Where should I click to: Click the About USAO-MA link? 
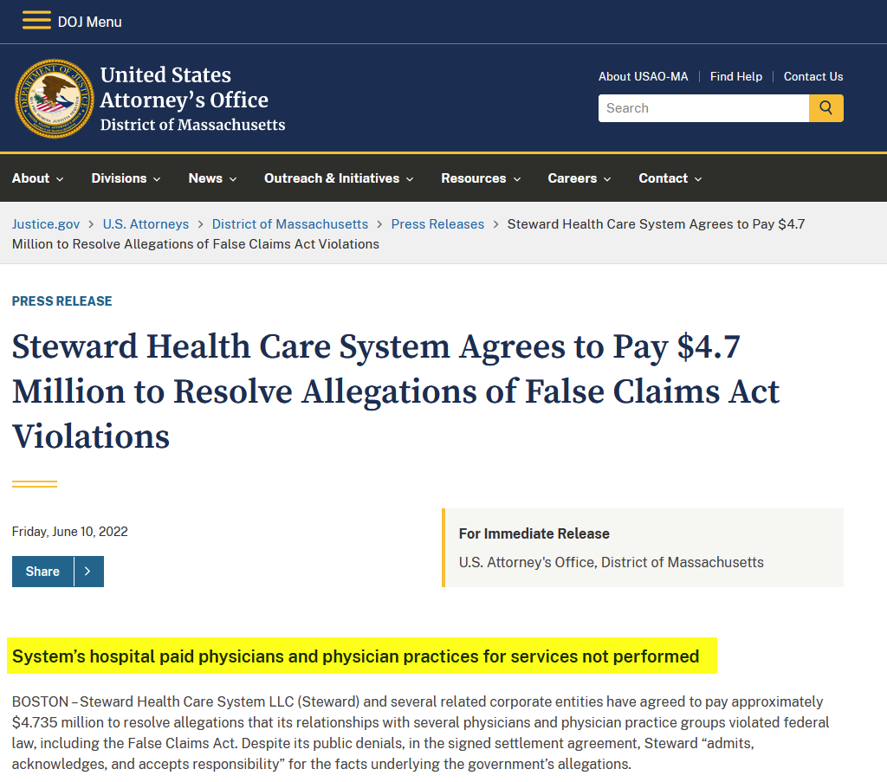pos(643,76)
